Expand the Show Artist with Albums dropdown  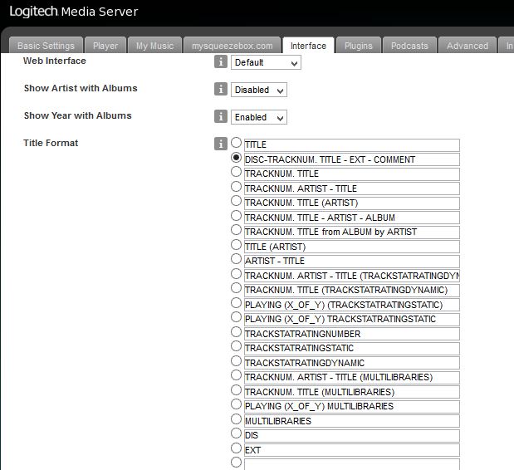[x=260, y=90]
